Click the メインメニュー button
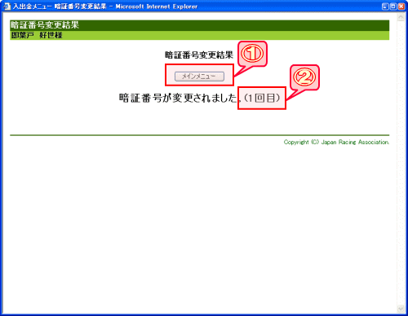 coord(199,77)
